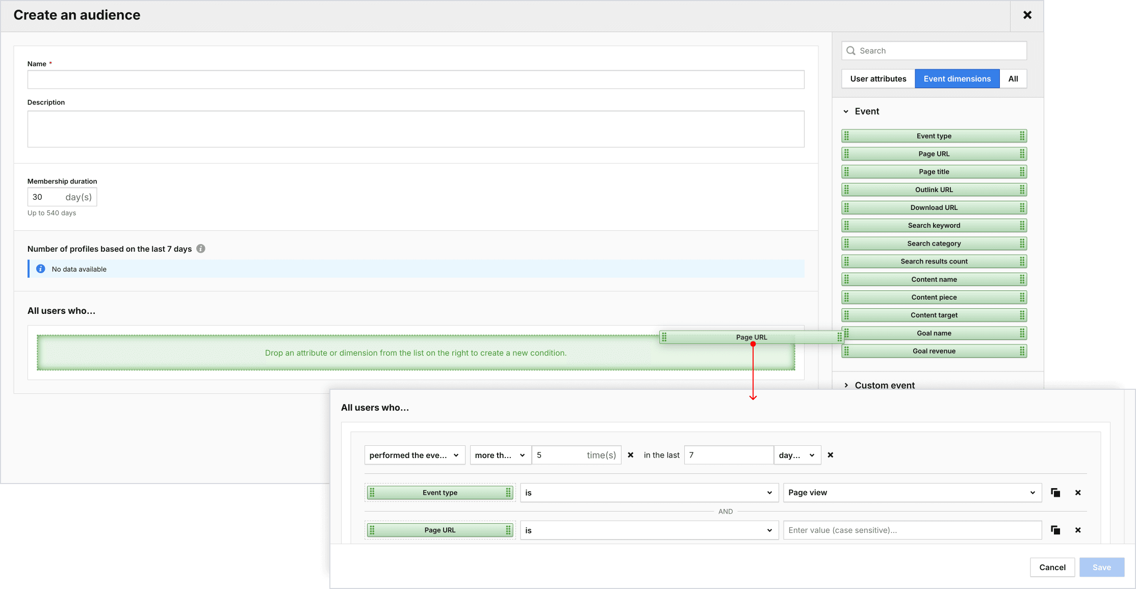Switch to User attributes tab
Image resolution: width=1136 pixels, height=589 pixels.
[x=878, y=79]
